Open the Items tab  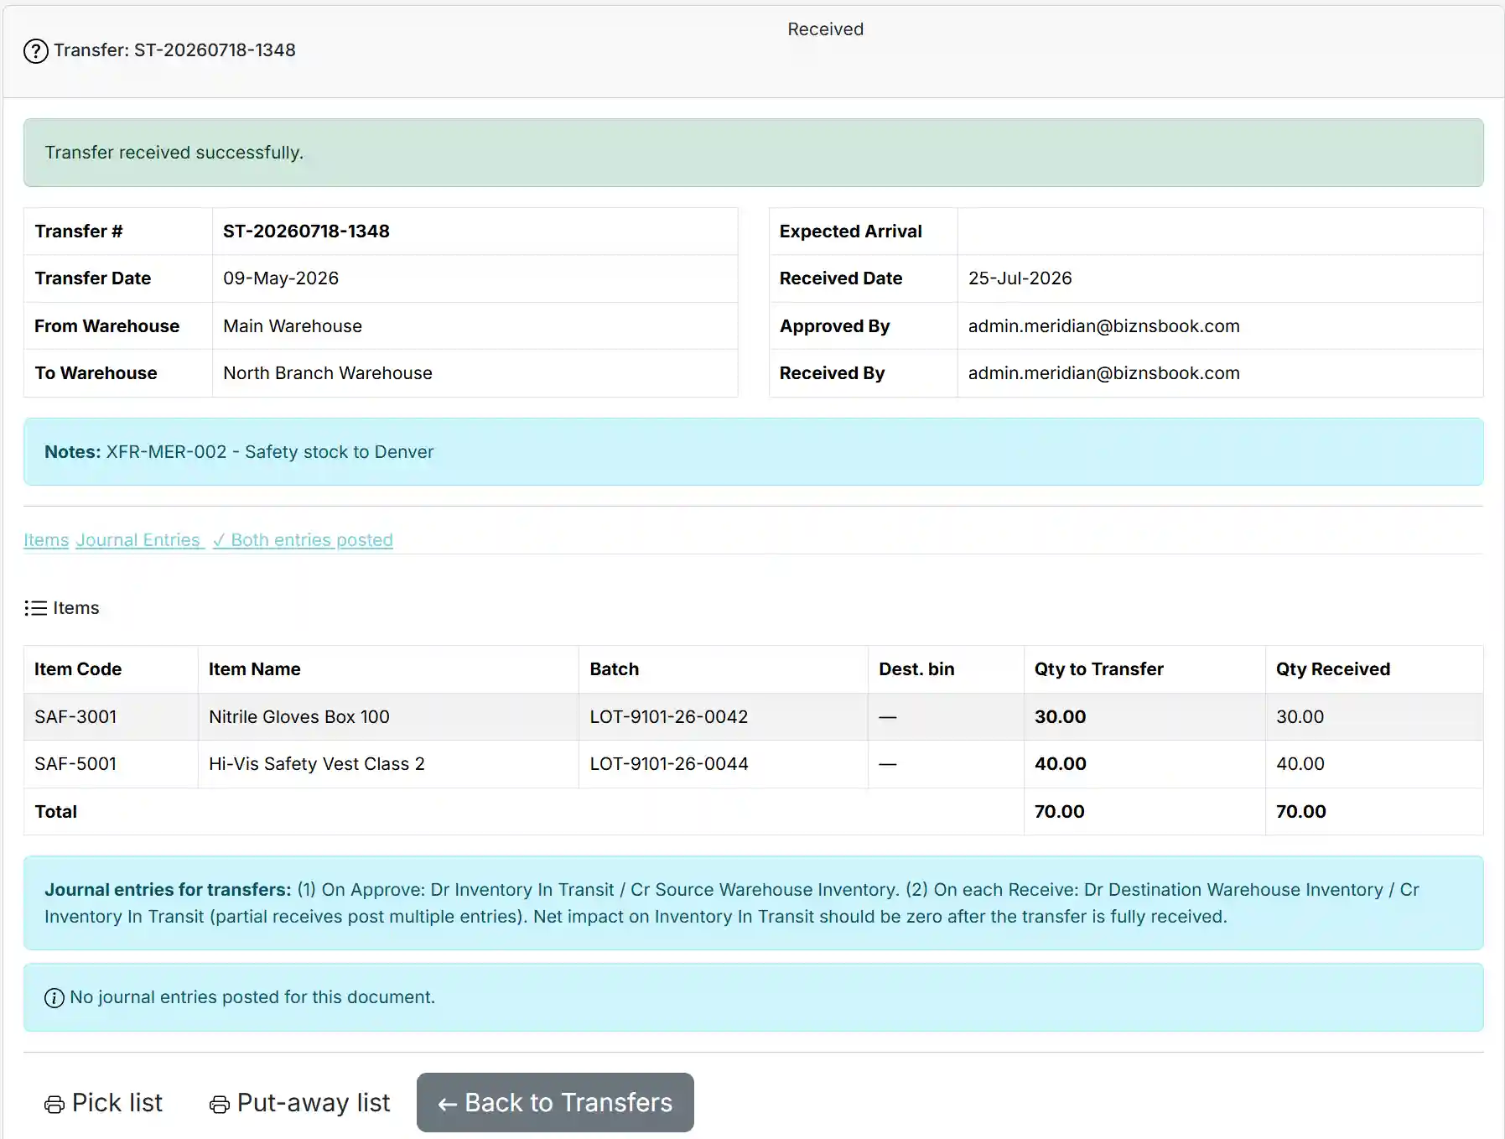pos(46,540)
